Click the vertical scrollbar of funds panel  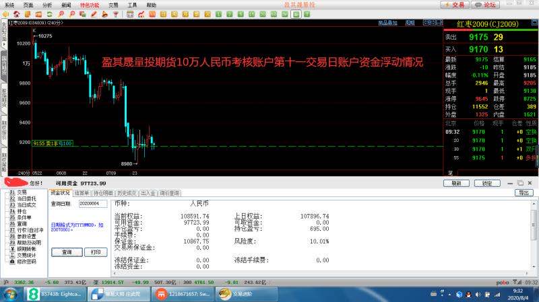pos(534,236)
